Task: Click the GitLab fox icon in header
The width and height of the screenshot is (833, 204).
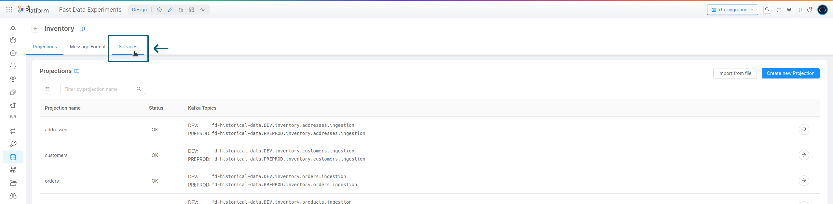Action: (789, 10)
